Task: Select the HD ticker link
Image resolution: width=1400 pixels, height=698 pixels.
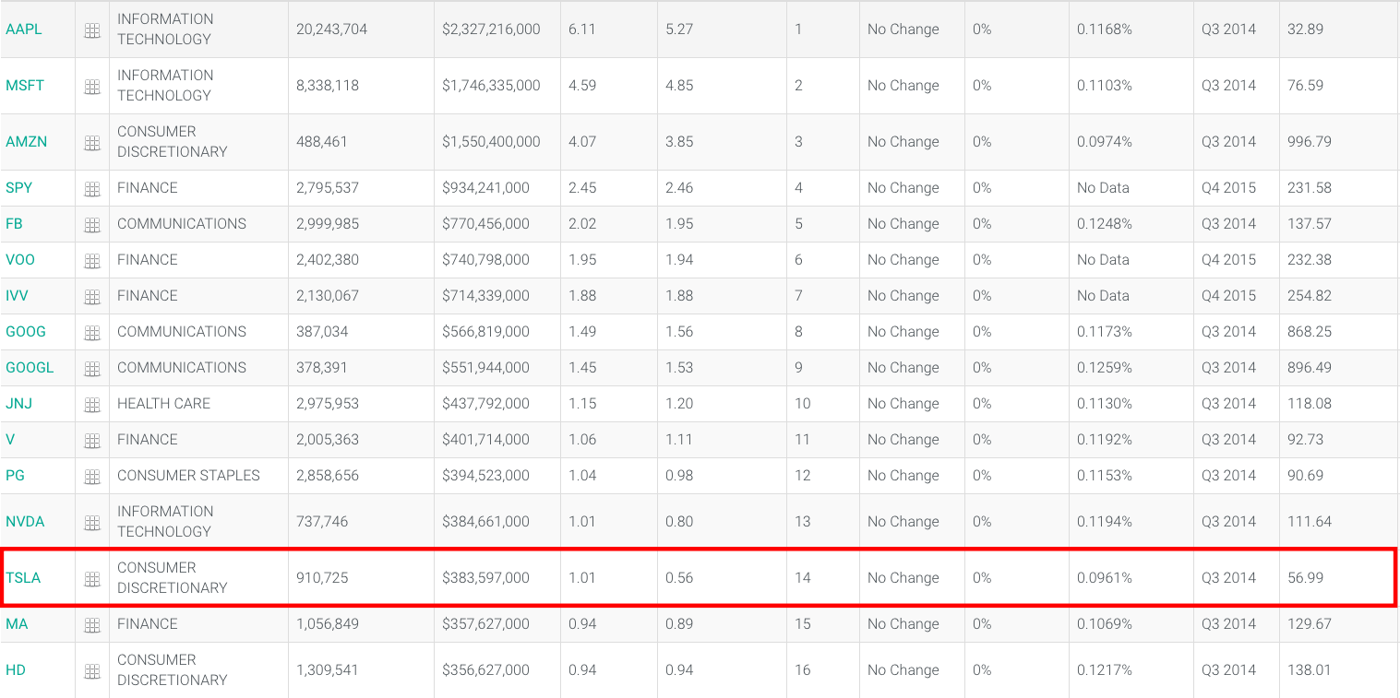Action: click(16, 670)
